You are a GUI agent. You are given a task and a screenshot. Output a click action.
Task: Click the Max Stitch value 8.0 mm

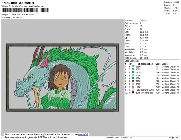pos(144,49)
